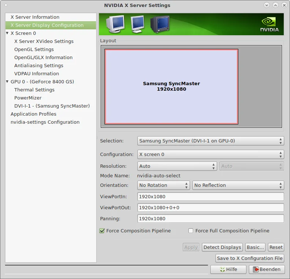Save to X Configuration File
The image size is (290, 279).
coord(250,258)
